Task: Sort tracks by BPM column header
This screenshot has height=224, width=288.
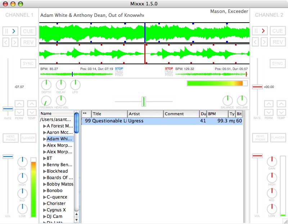Action: [x=217, y=114]
